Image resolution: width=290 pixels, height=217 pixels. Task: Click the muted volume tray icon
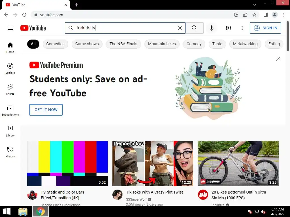(263, 211)
